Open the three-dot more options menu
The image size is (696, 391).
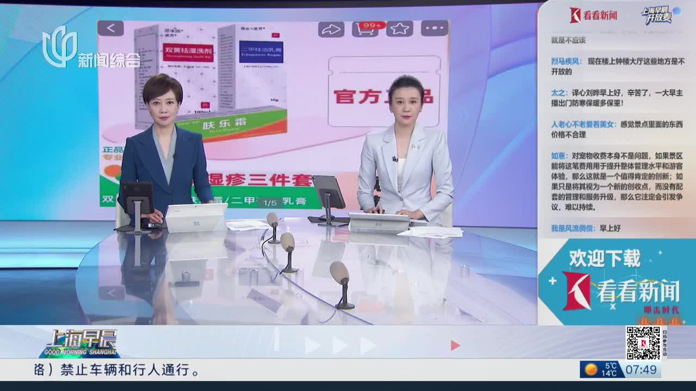click(x=434, y=28)
